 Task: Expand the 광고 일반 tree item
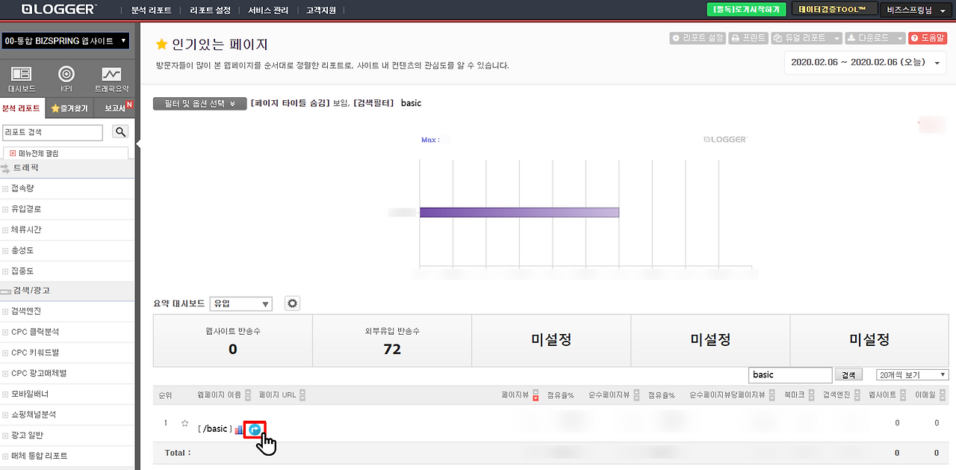[x=5, y=435]
